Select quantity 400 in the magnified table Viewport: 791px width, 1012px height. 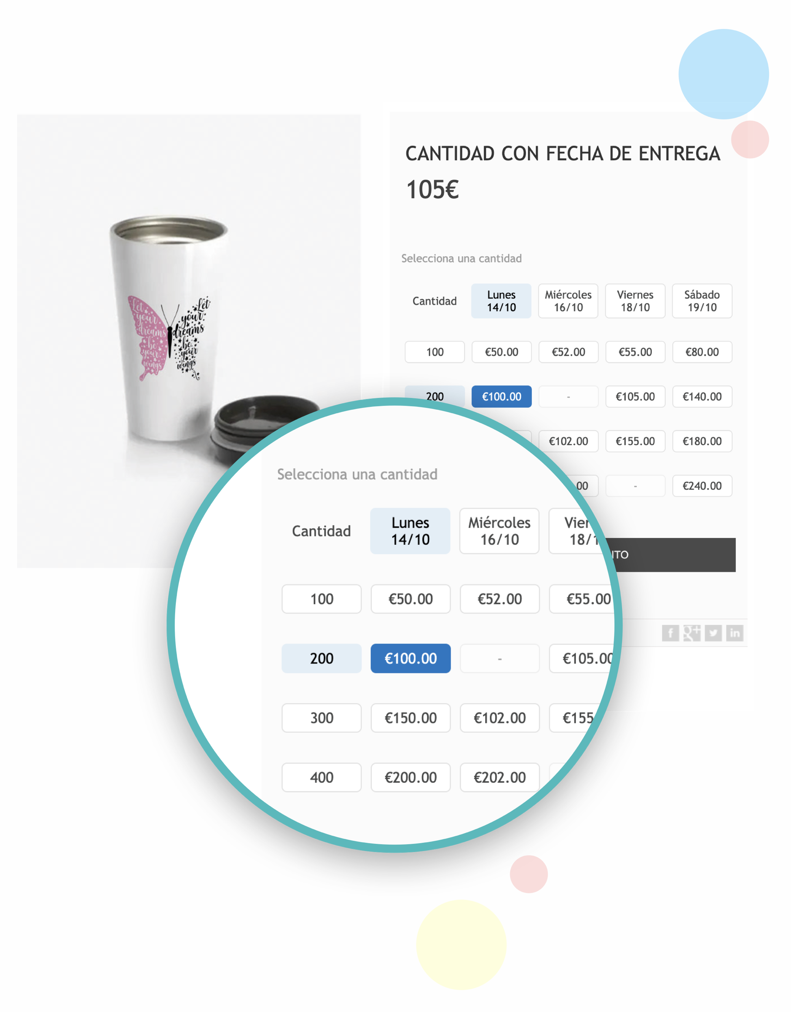[x=321, y=777]
